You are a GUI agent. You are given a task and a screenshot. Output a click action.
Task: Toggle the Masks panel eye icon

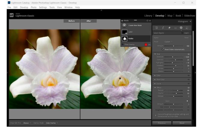[122, 21]
